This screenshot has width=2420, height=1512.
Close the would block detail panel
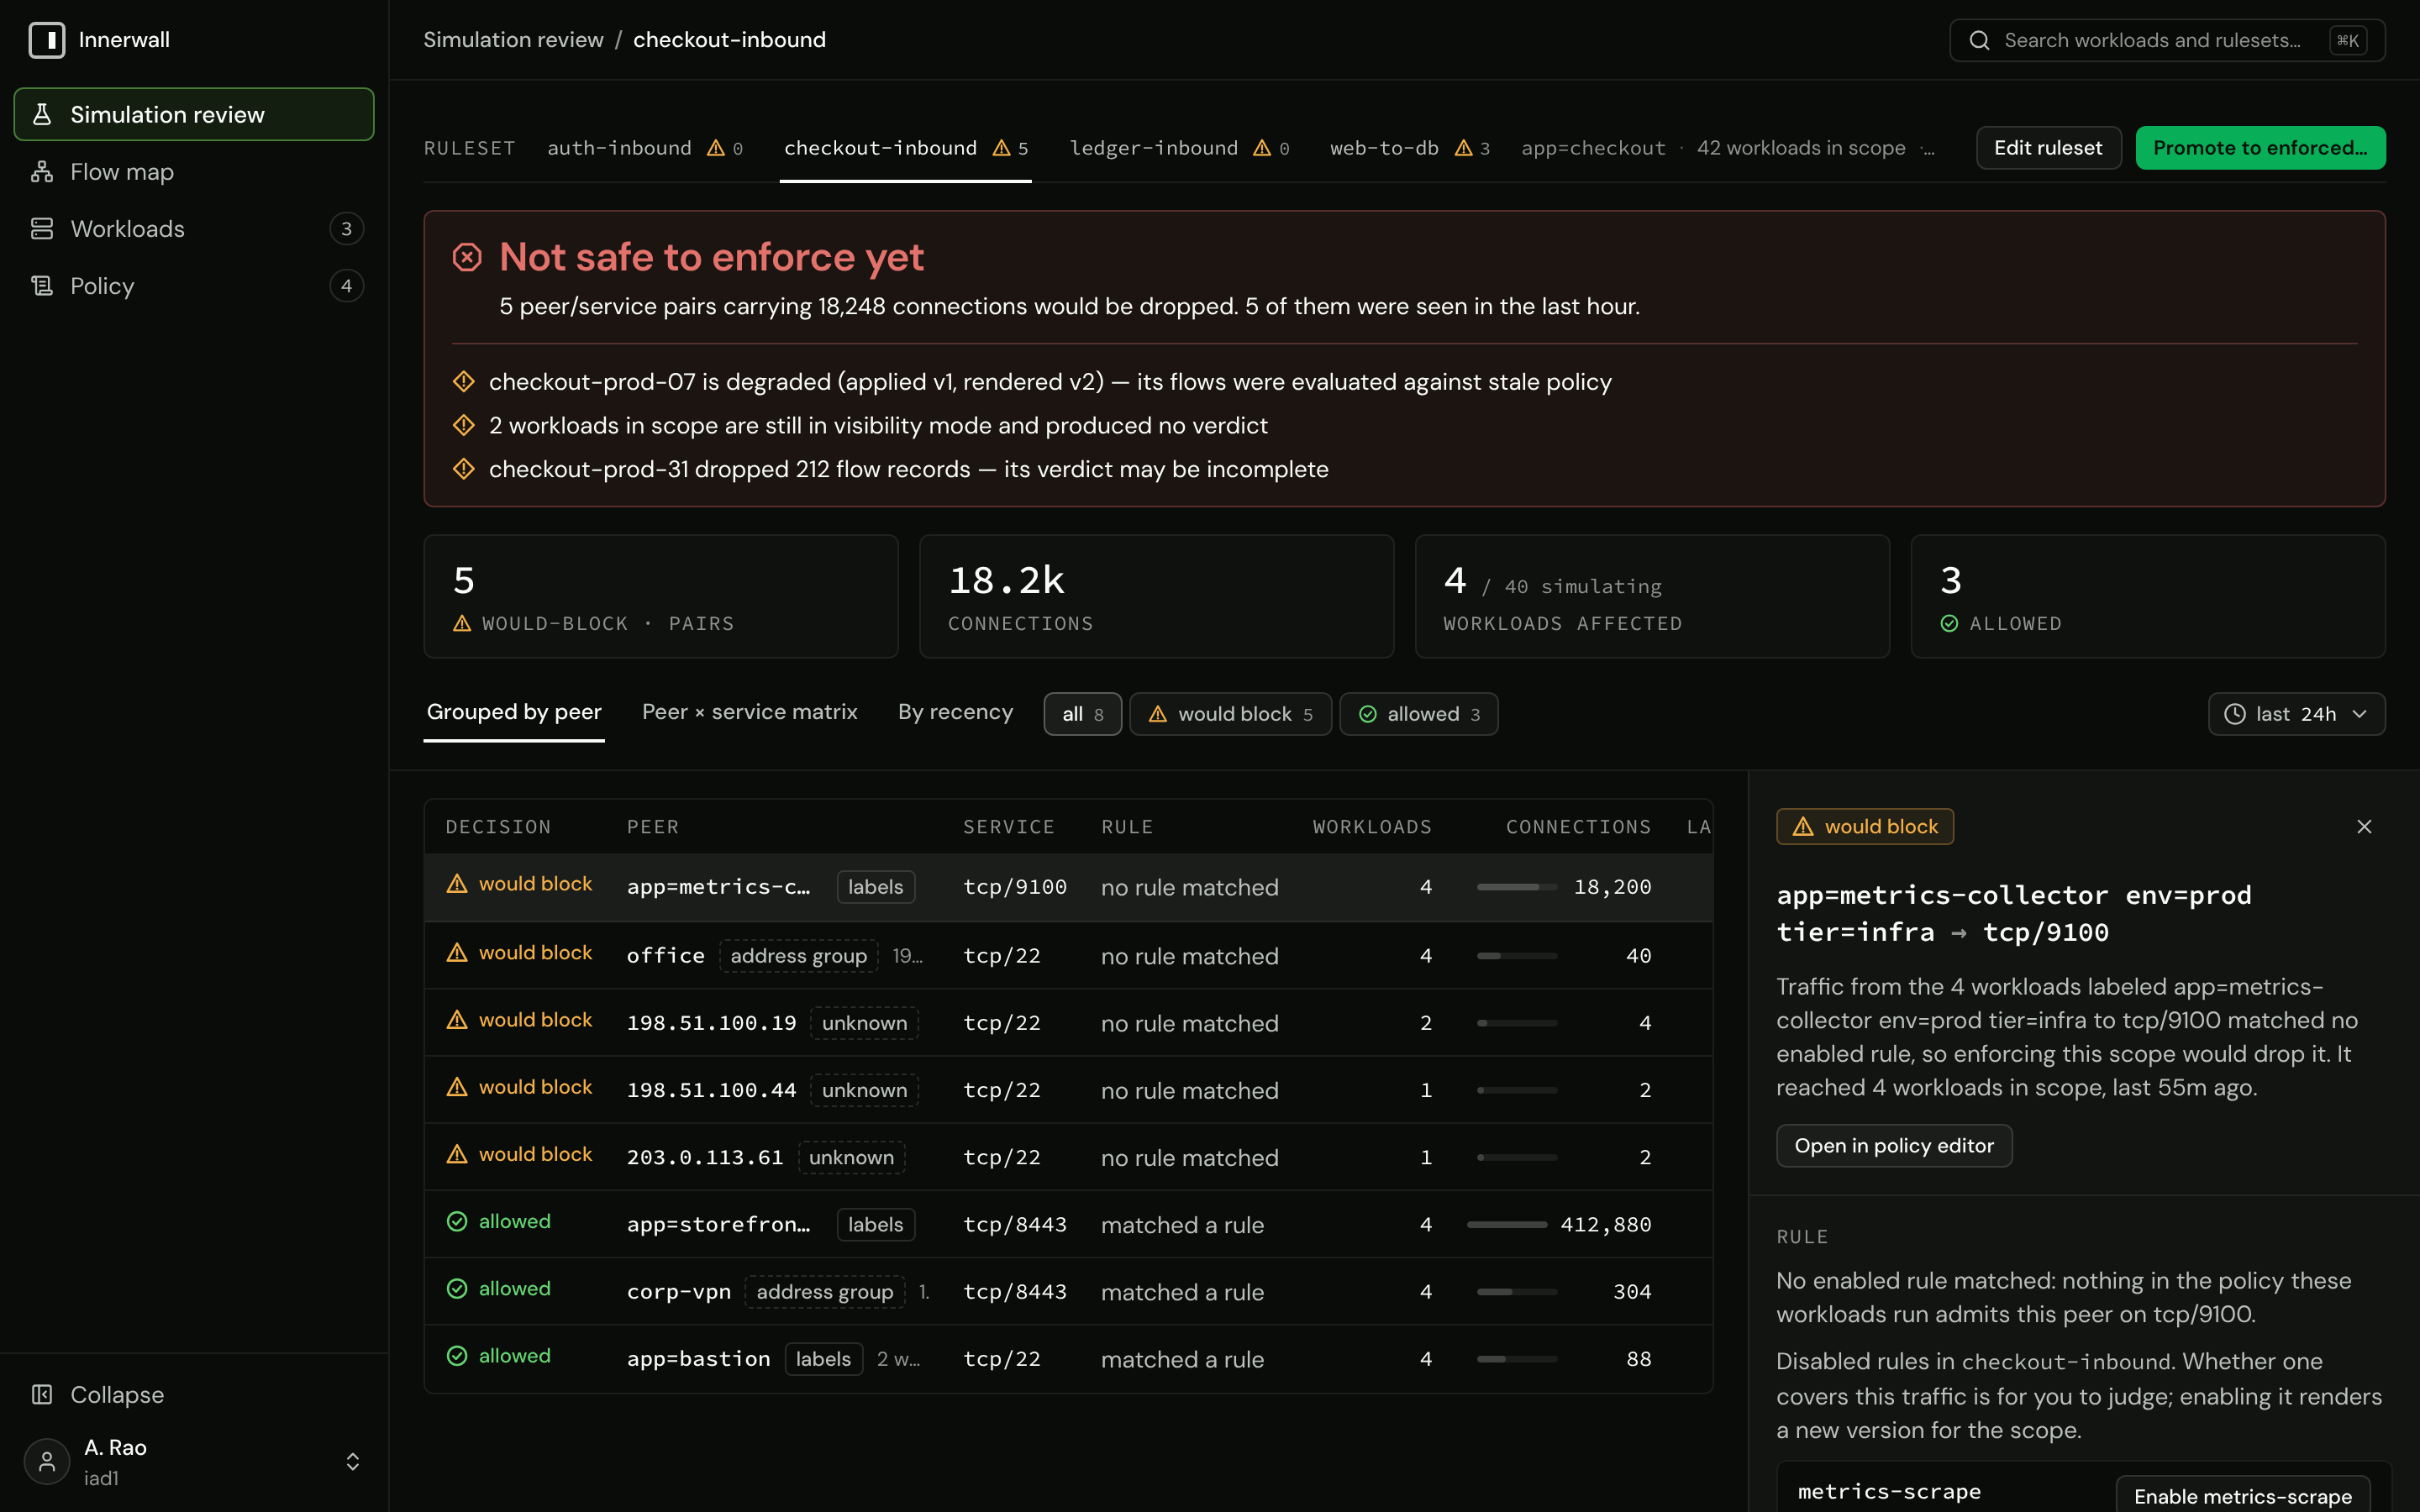[2364, 827]
